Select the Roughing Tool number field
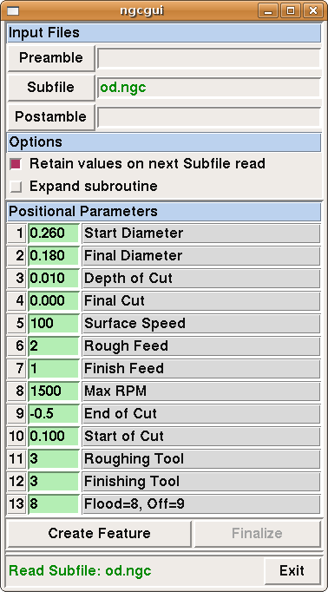328x592 pixels. [x=54, y=459]
